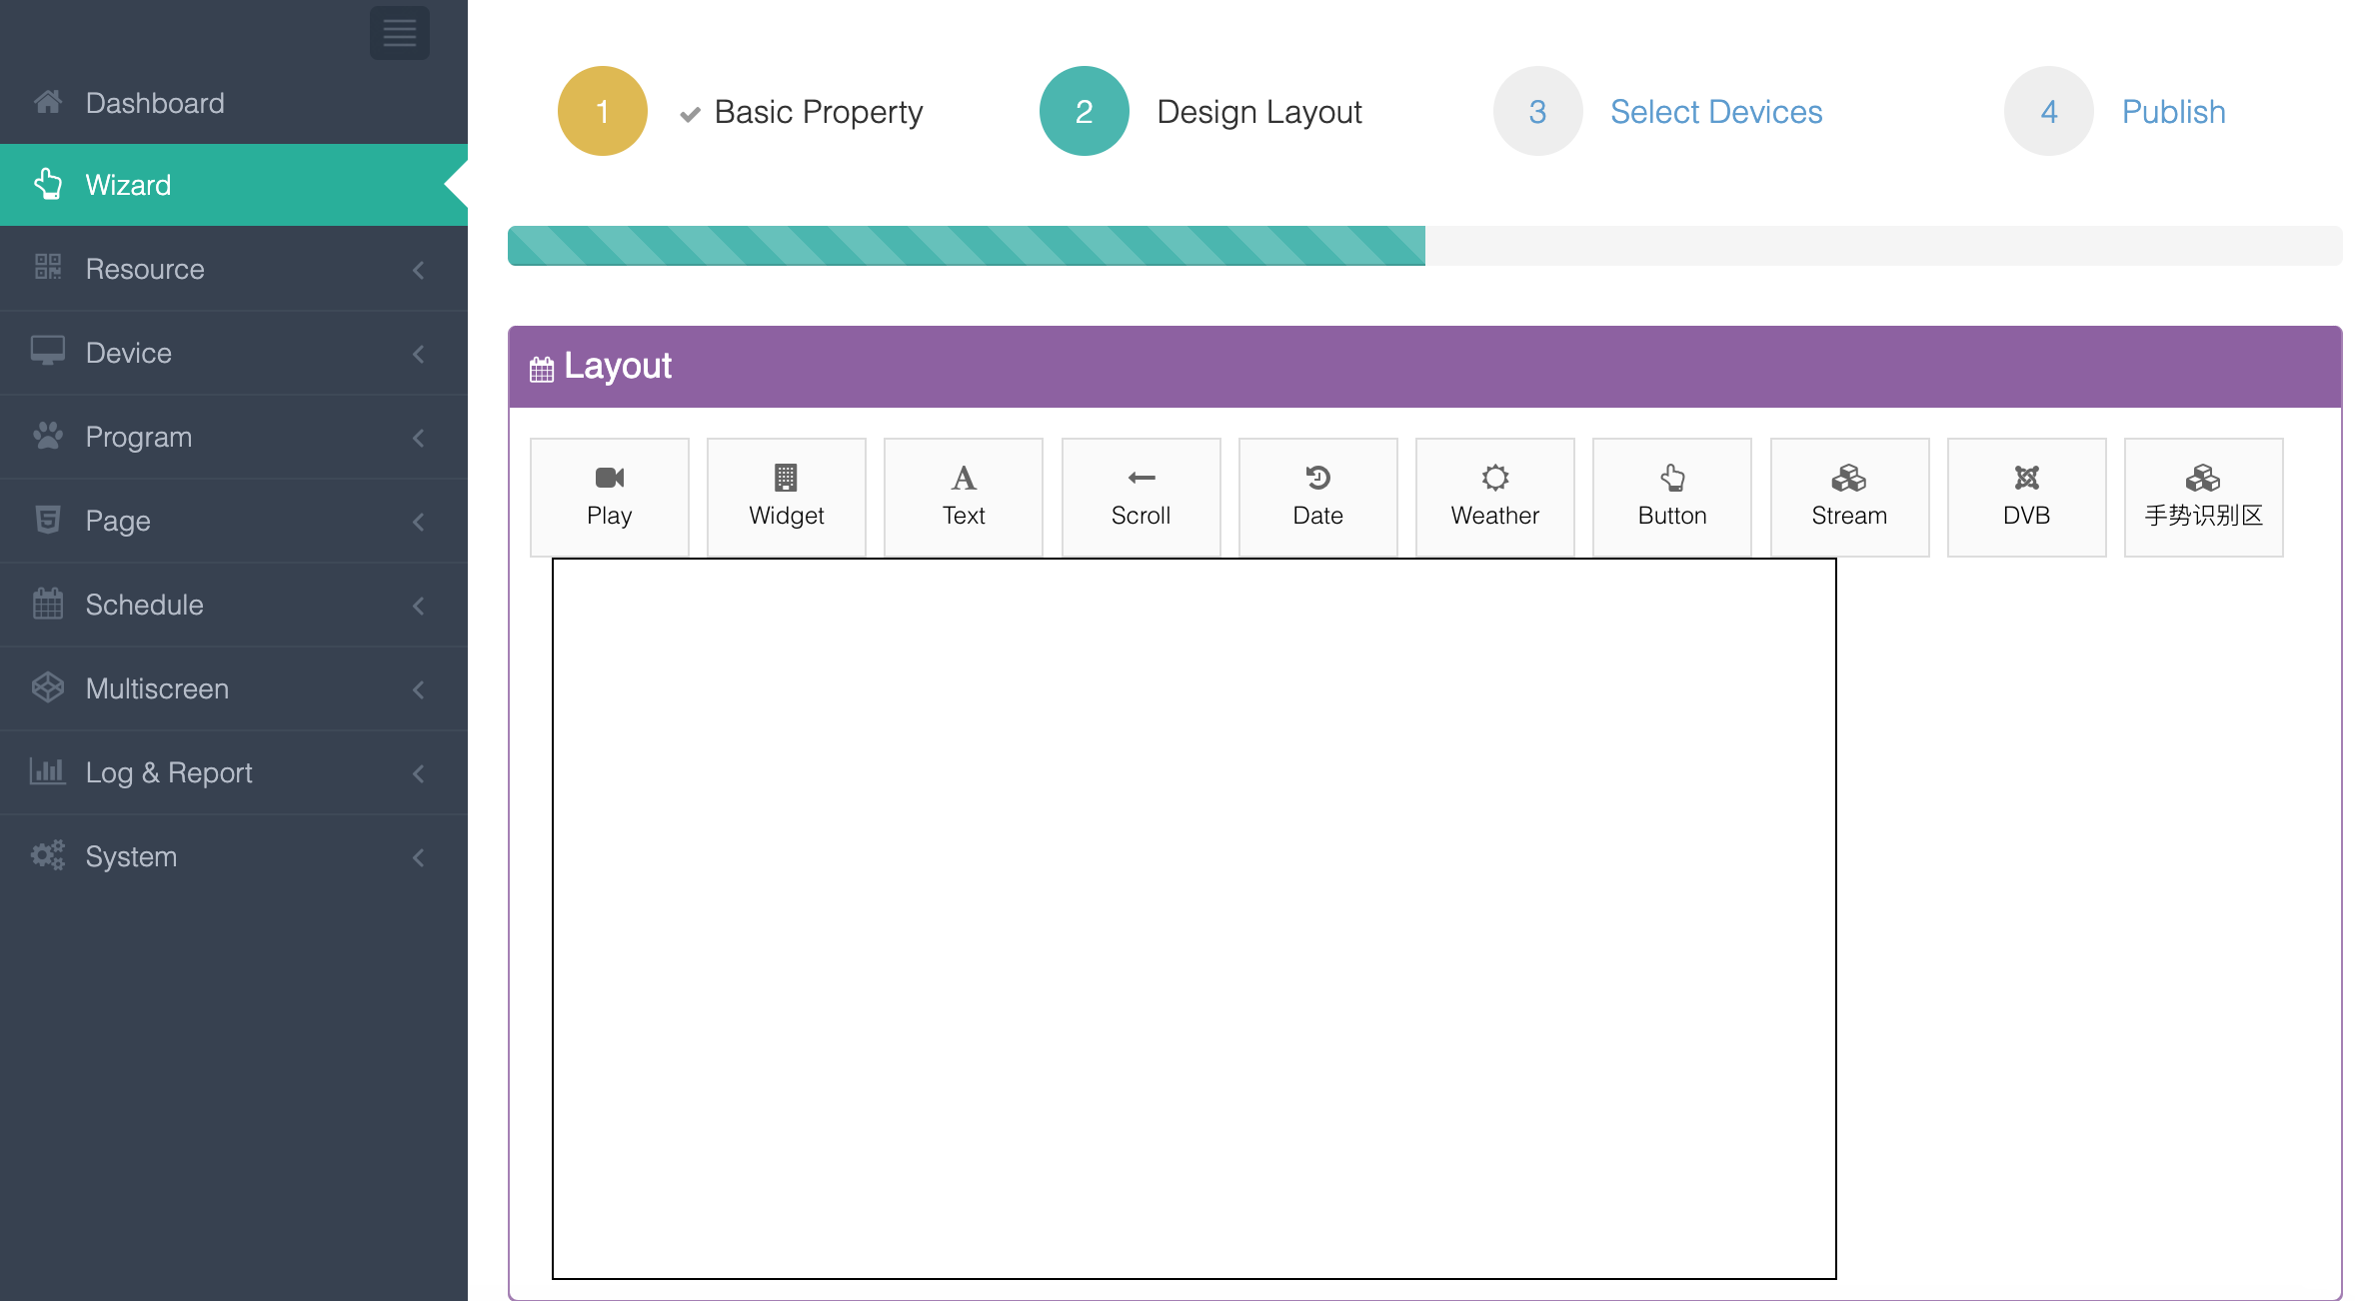Click the wizard progress bar
The image size is (2355, 1301).
point(1199,245)
